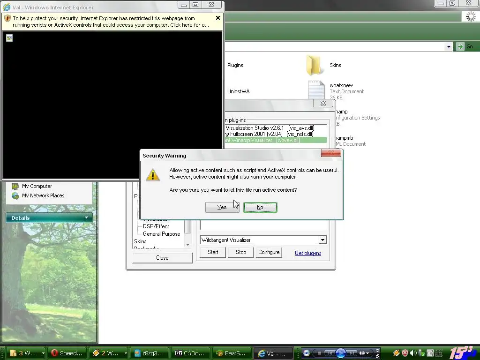Click the Stop plug-in button
Viewport: 480px width, 360px height.
pos(241,252)
